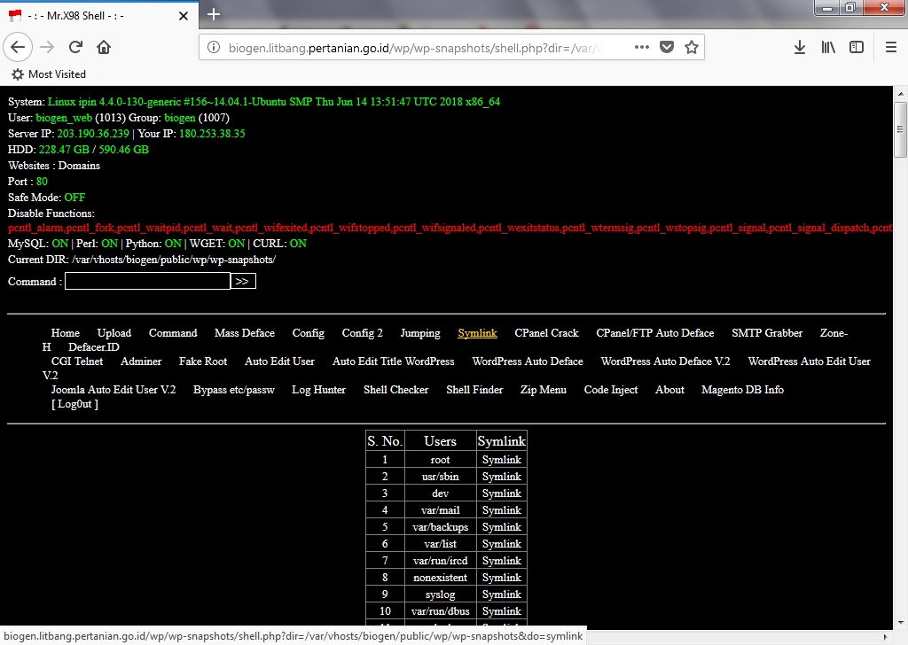Open the Fake Root link
This screenshot has width=908, height=645.
203,361
